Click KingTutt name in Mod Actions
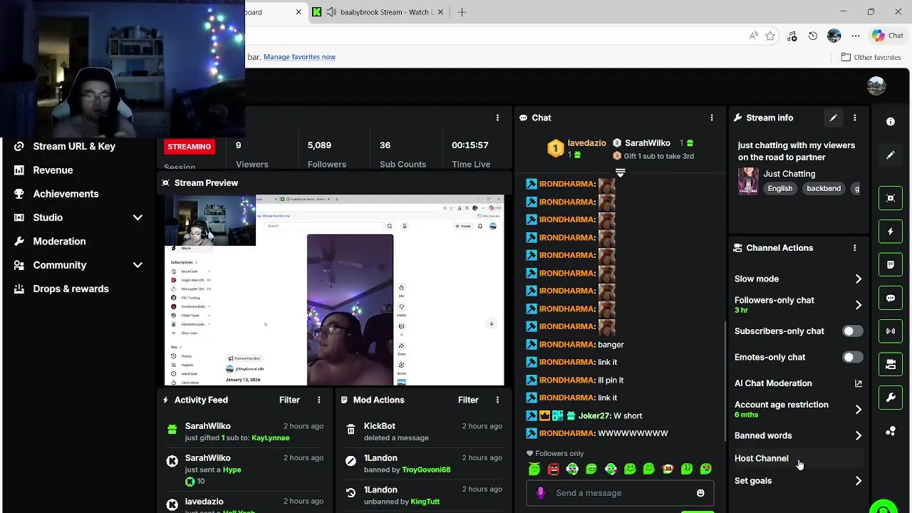 425,502
